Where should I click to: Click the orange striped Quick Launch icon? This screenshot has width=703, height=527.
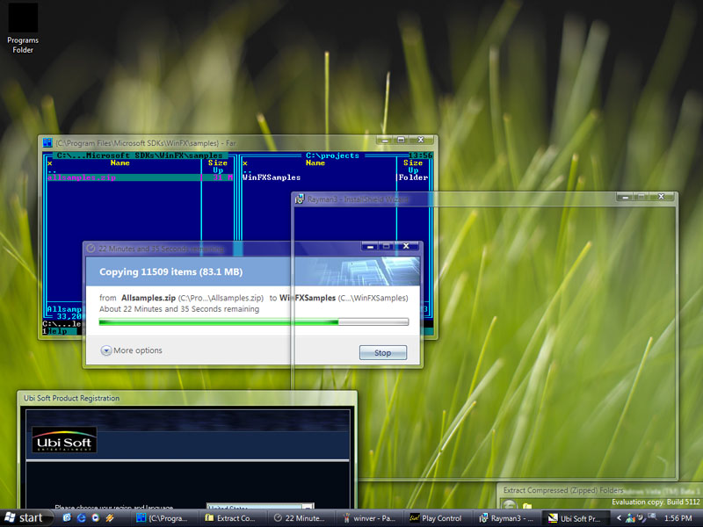click(110, 518)
